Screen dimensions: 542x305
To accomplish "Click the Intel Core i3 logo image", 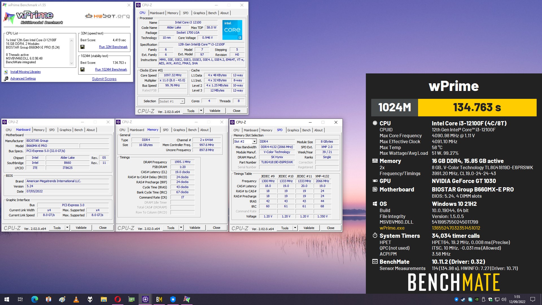I will 232,30.
